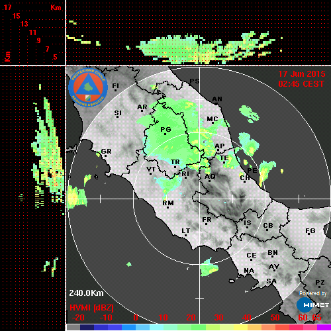Click the 'RI' city label
The width and height of the screenshot is (331, 331).
point(185,174)
